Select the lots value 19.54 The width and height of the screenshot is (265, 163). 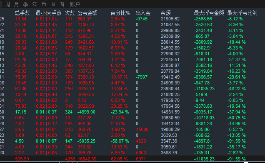[x=21, y=19]
